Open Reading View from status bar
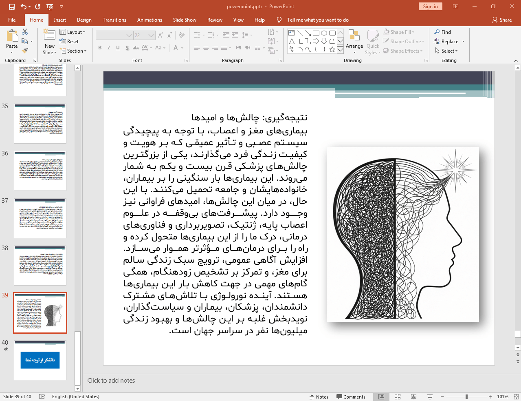 pos(413,397)
